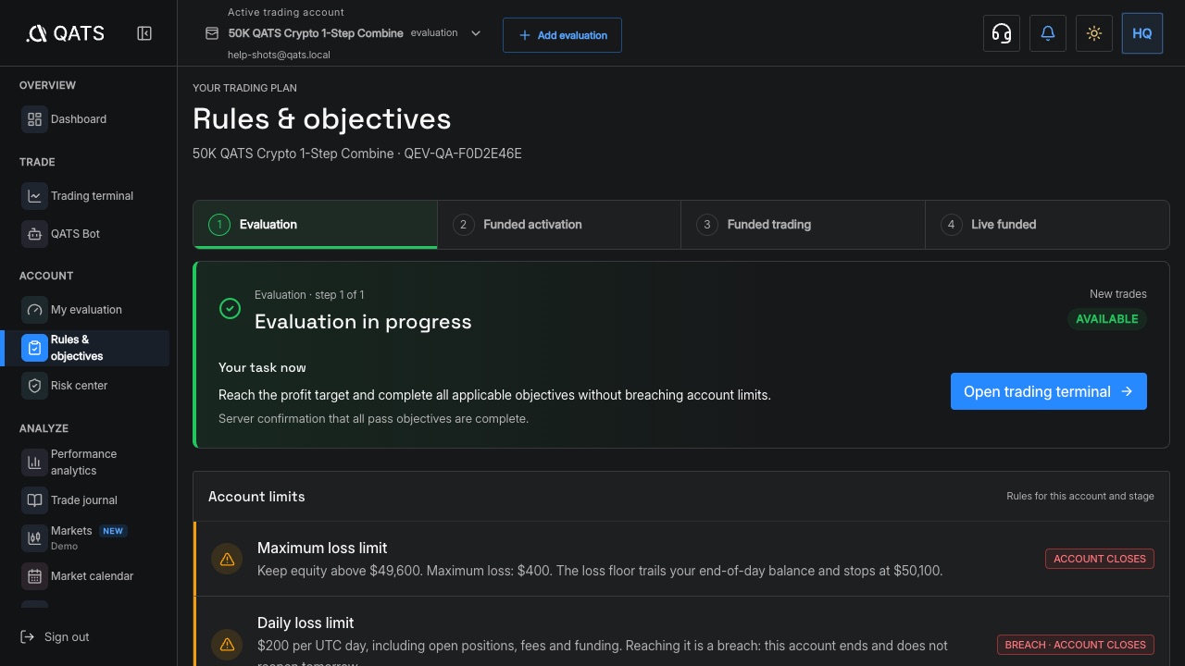The width and height of the screenshot is (1185, 666).
Task: Click the green check icon beside Evaluation in progress
Action: [230, 309]
